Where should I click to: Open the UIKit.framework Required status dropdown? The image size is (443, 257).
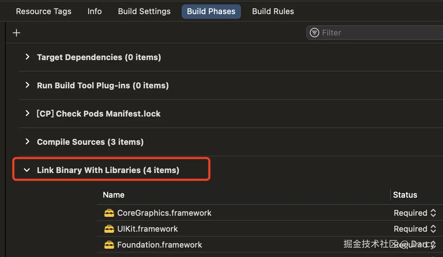pos(415,229)
